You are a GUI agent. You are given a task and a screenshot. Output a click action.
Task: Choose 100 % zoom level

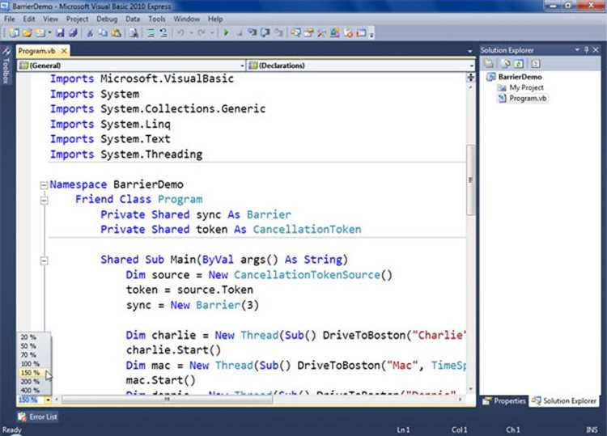pos(30,364)
